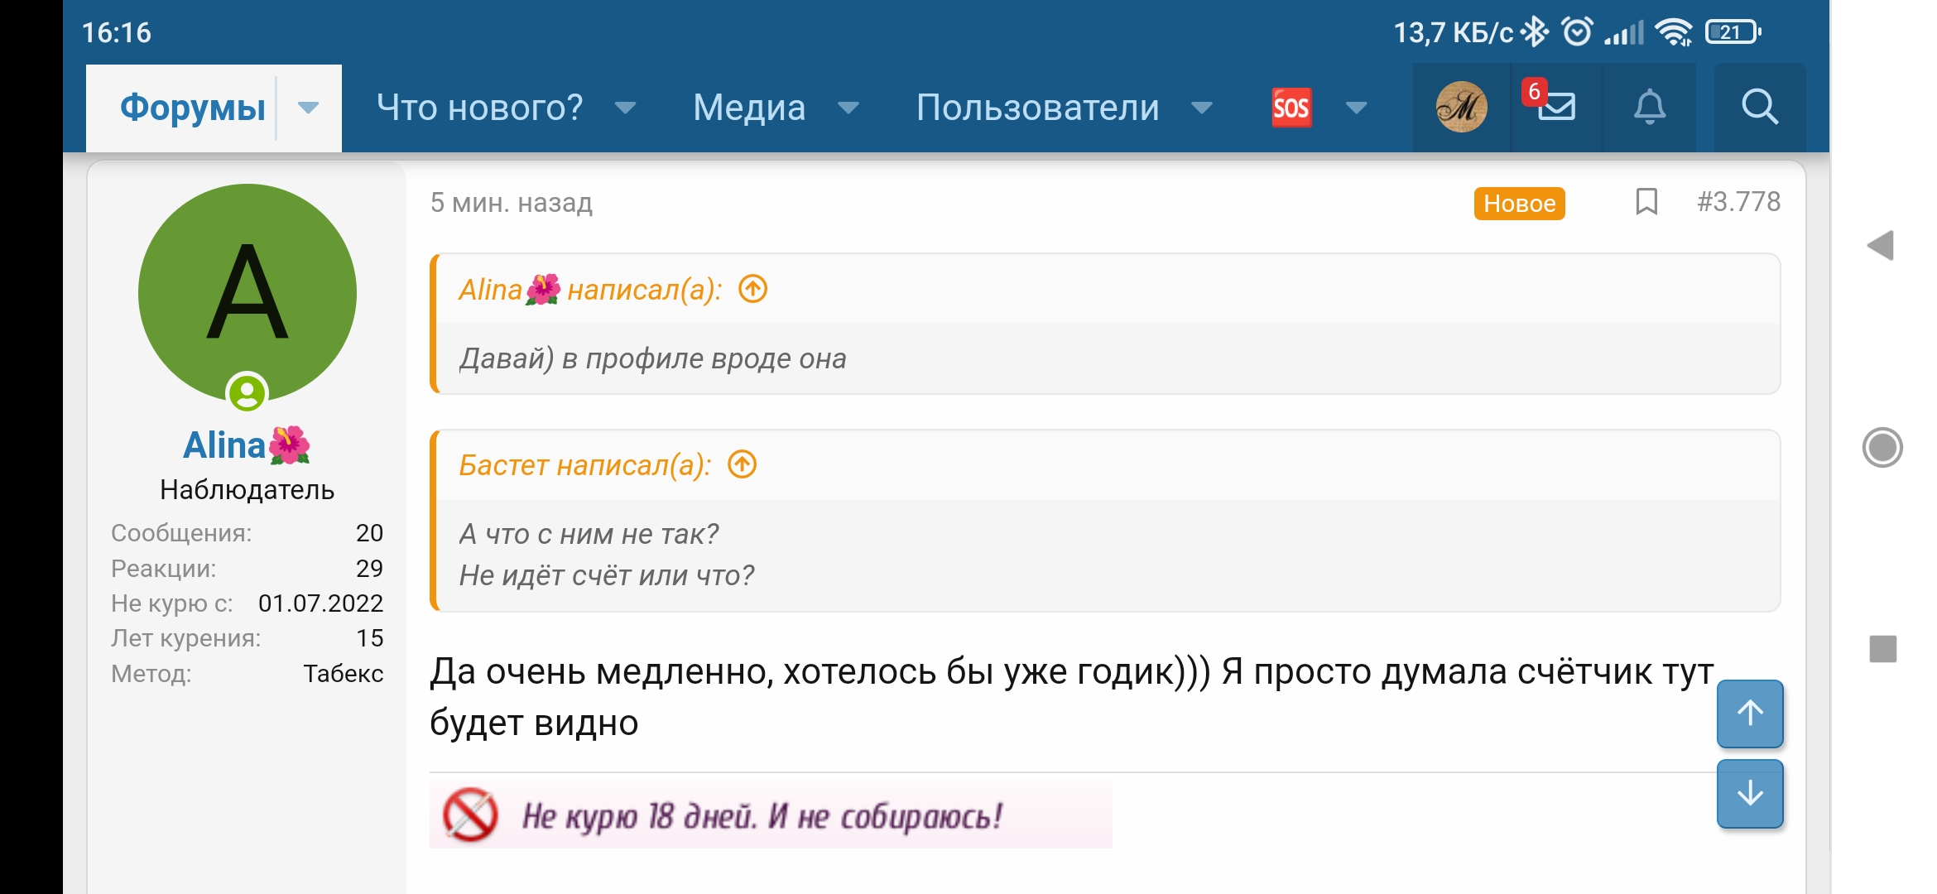Open the Форумы tab
The height and width of the screenshot is (894, 1937).
point(193,108)
